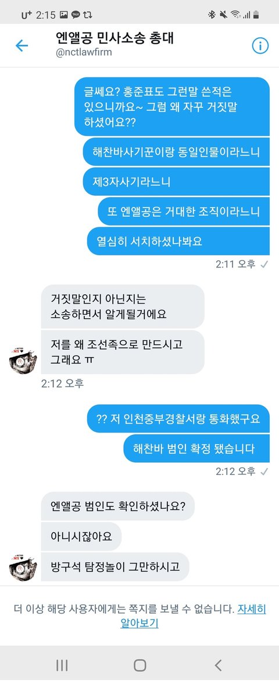Screen dimensions: 279x683
Task: Tap the Android back navigation button
Action: click(x=218, y=665)
